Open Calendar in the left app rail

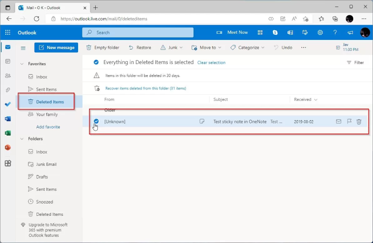(7, 61)
